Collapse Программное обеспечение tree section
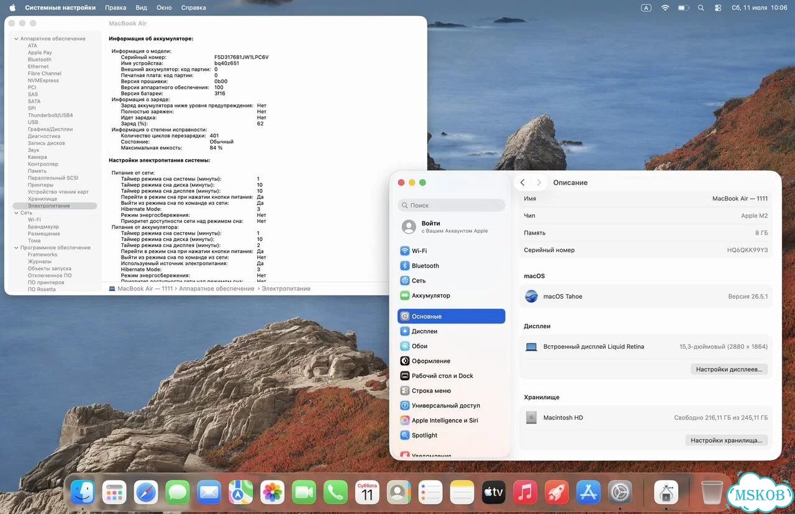This screenshot has height=514, width=795. coord(15,248)
